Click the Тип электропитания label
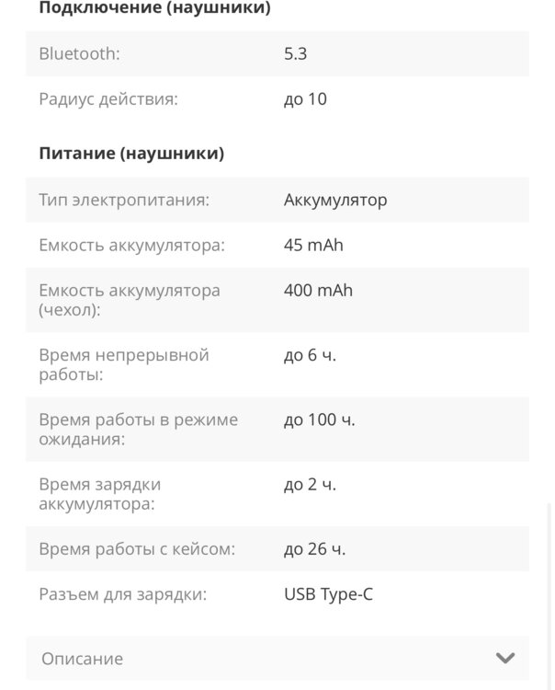Screen dimensions: 555x690 tap(124, 200)
